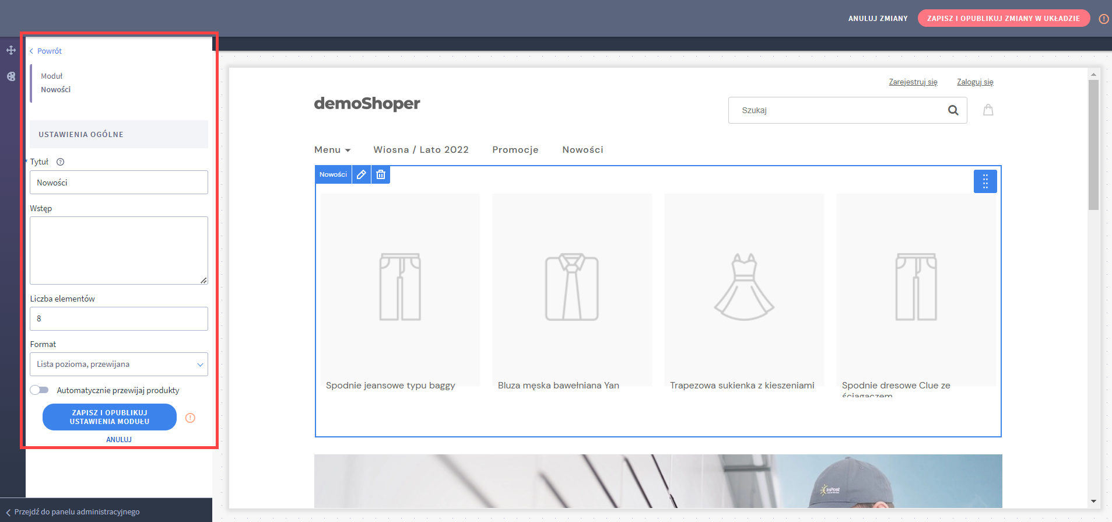Click the preview scrollbar up arrow
The image size is (1112, 522).
point(1093,74)
